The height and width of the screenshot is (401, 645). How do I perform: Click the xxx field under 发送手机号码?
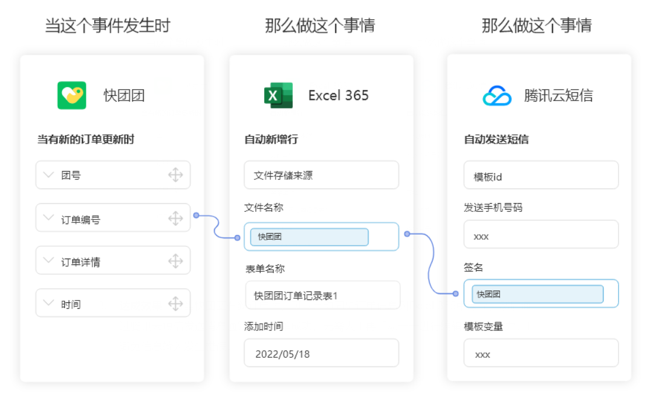(x=541, y=234)
